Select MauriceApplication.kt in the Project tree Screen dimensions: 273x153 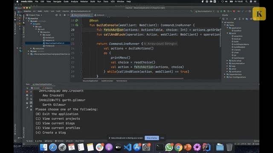[55, 43]
